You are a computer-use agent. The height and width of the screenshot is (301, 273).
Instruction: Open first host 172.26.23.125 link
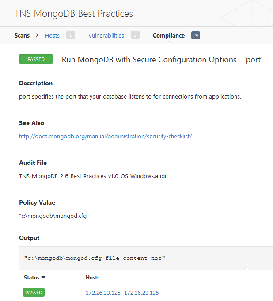pos(103,293)
